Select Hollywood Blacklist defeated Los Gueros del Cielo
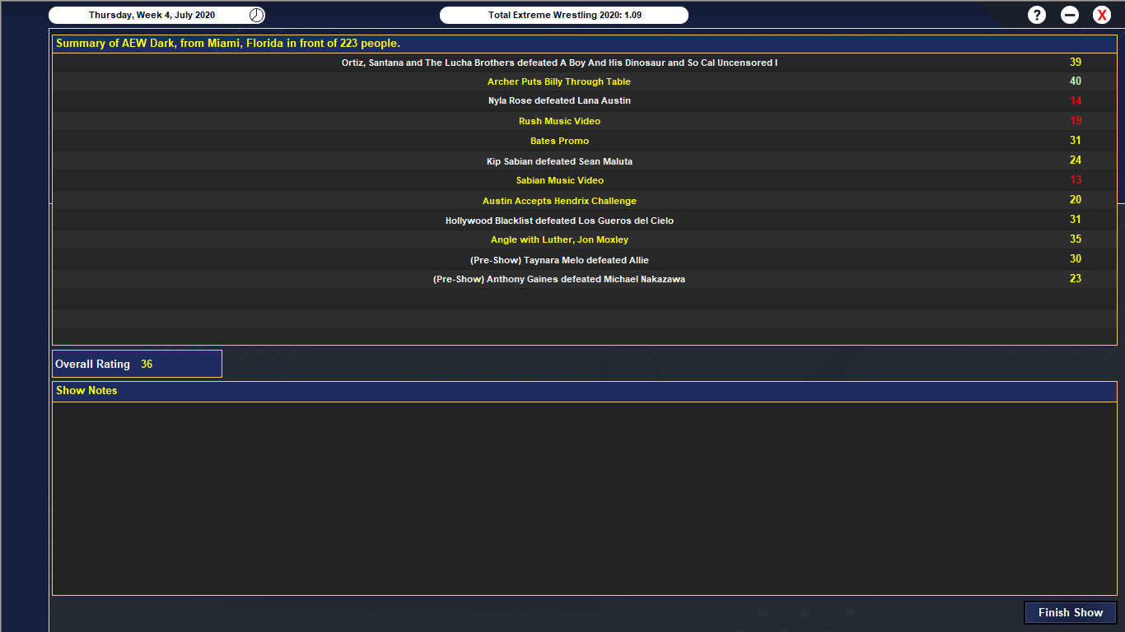 tap(558, 221)
